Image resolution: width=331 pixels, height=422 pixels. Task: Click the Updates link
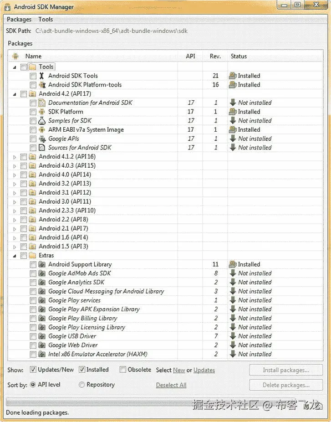click(204, 370)
